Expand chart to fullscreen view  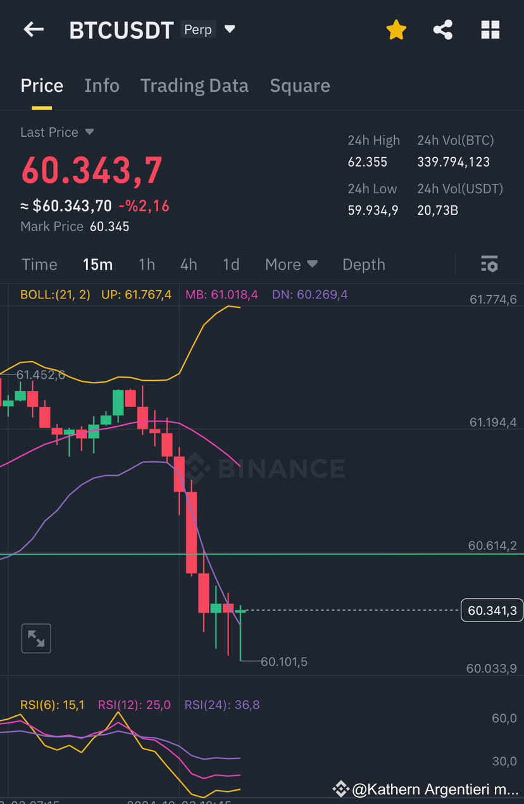[36, 638]
